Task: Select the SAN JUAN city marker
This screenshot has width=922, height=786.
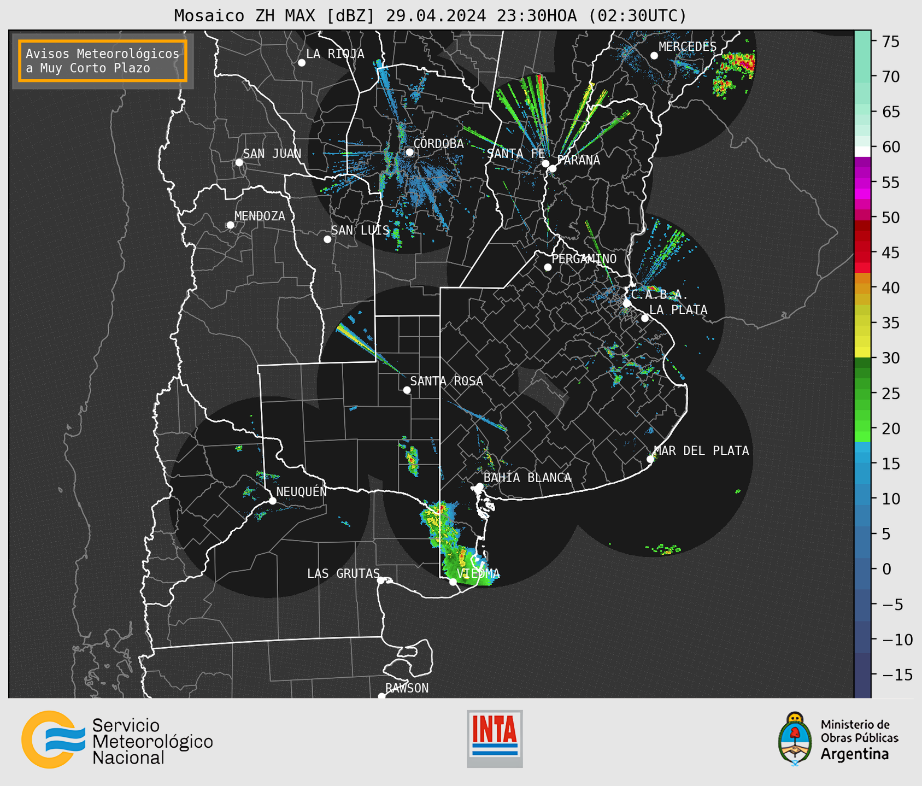Action: click(x=239, y=162)
